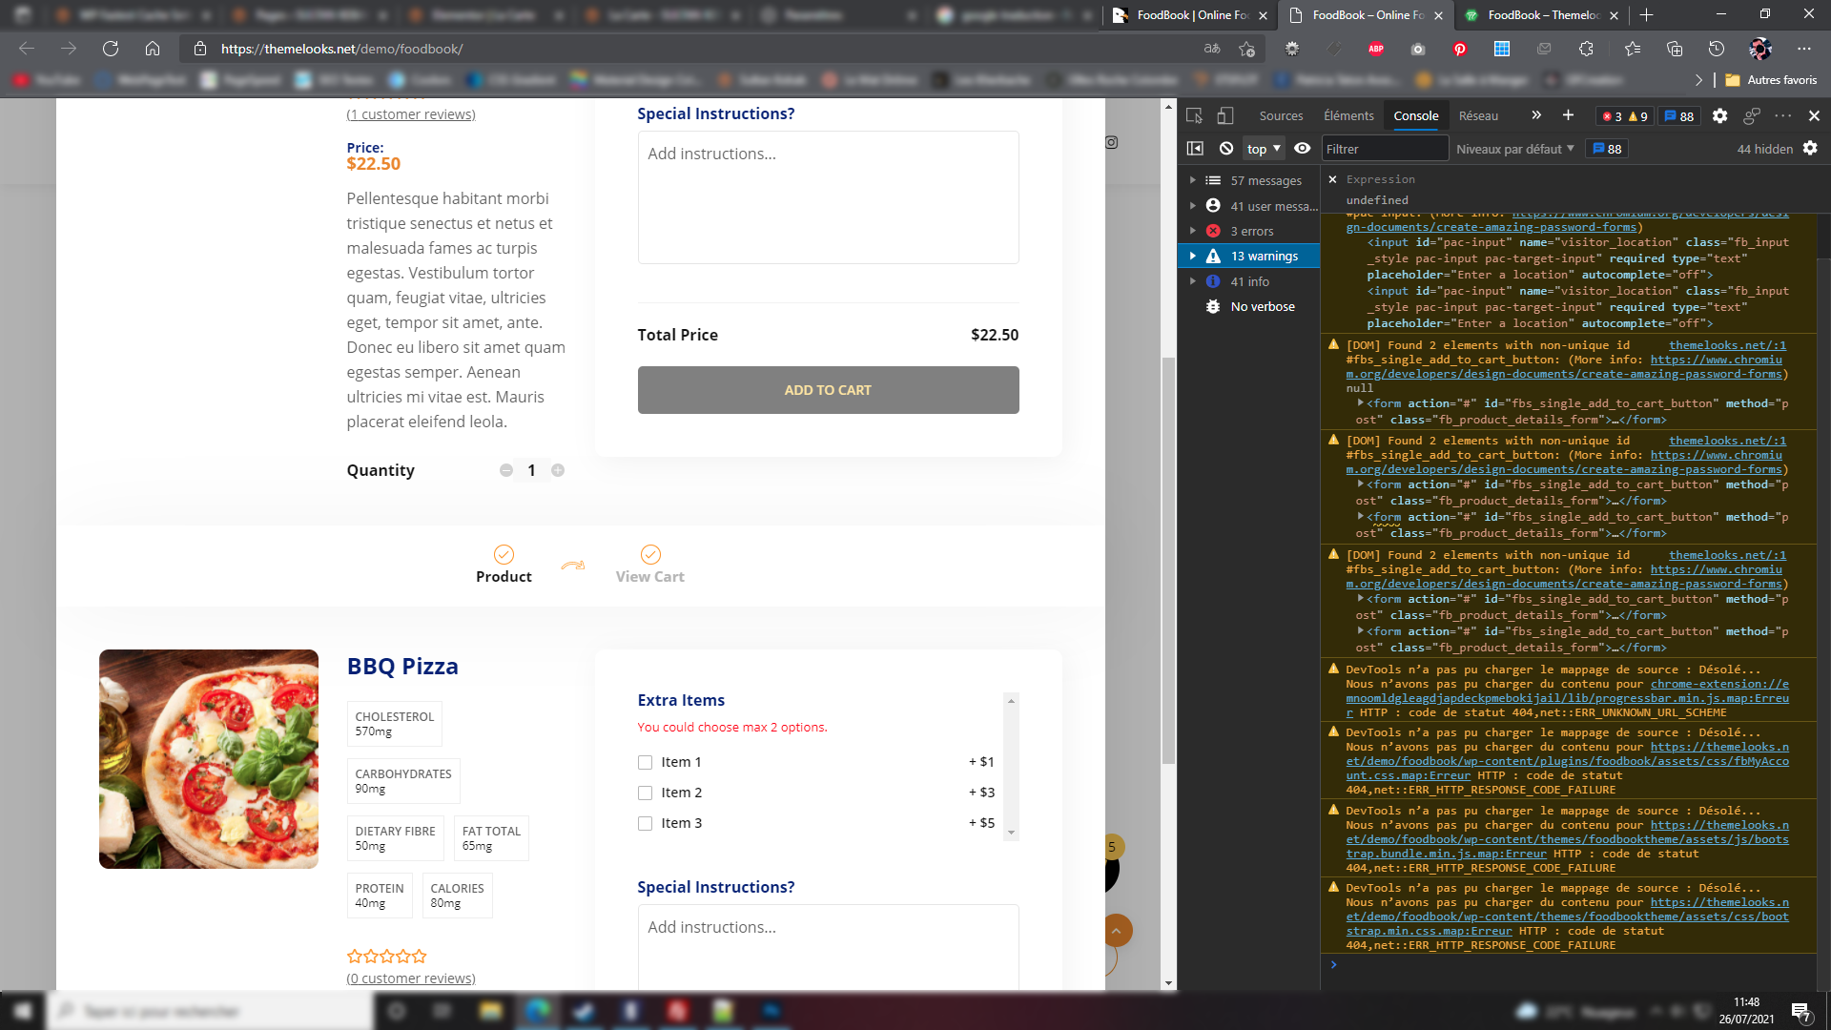Click the console sidebar panel icon
Screen dimensions: 1831x1030
pyautogui.click(x=1195, y=148)
